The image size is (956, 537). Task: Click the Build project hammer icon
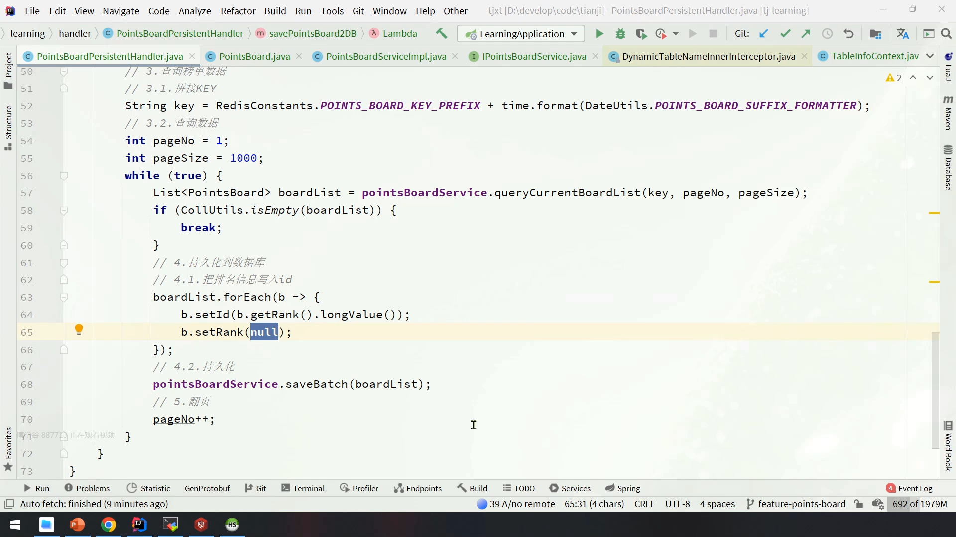point(441,34)
